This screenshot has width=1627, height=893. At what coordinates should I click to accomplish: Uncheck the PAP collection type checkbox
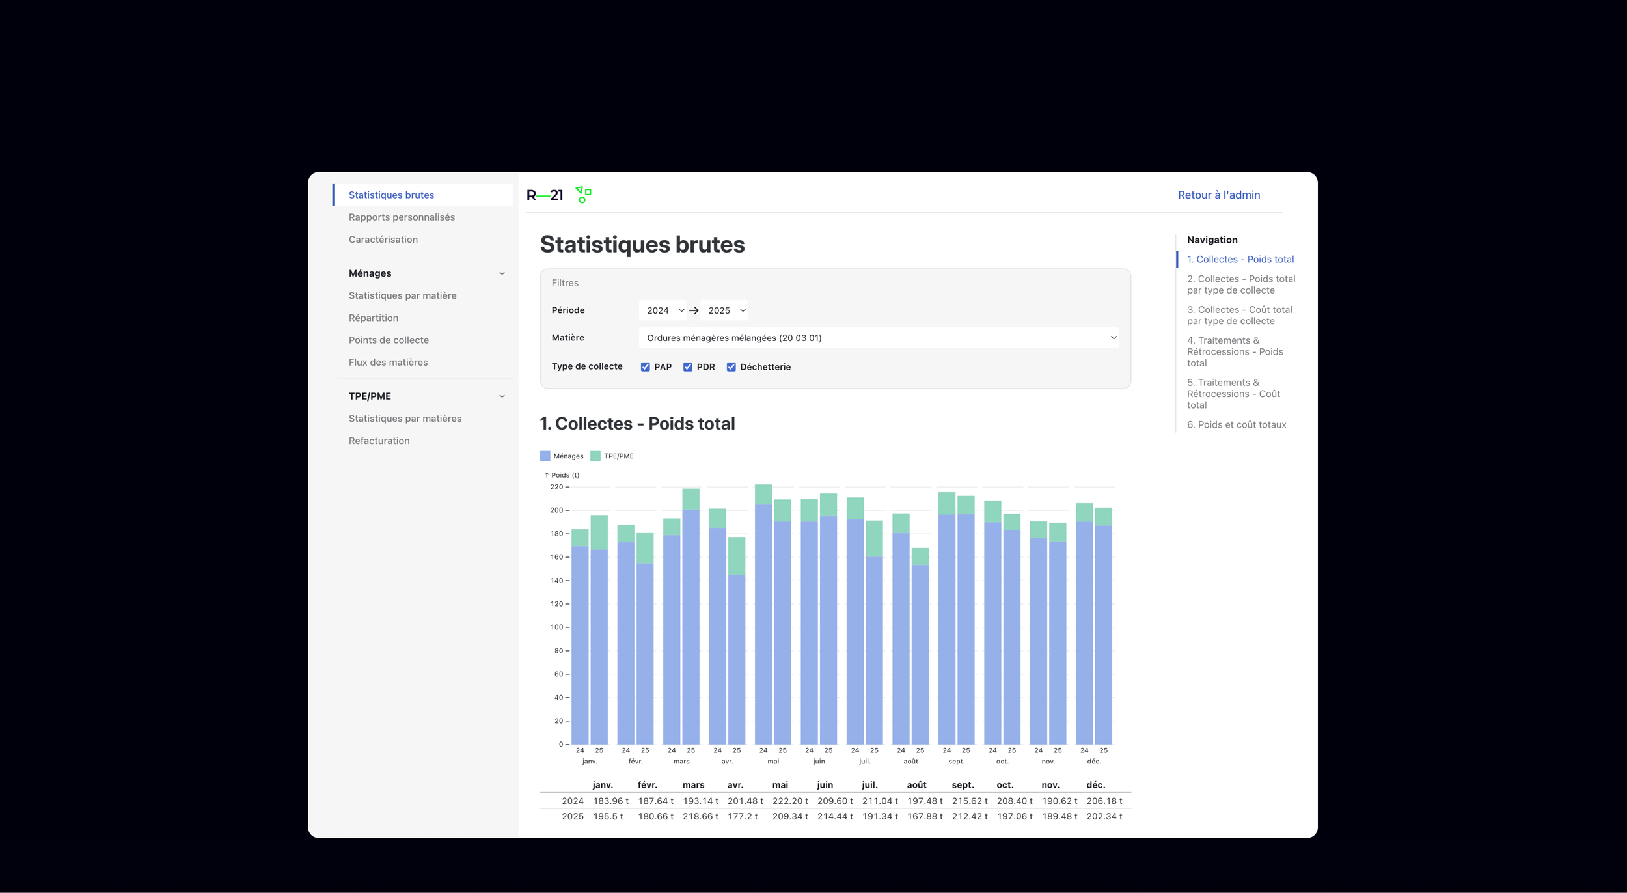[645, 367]
